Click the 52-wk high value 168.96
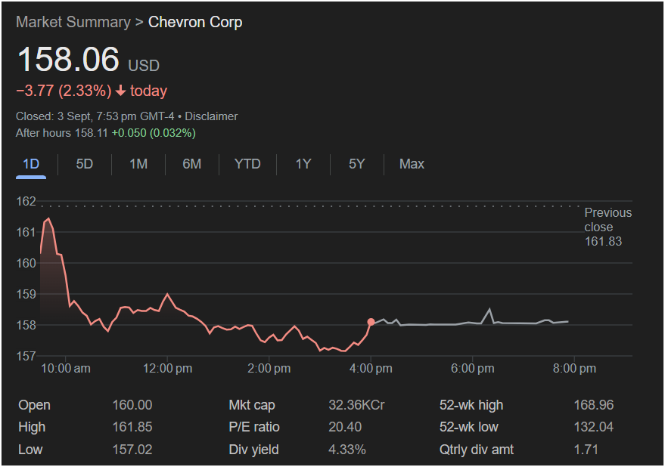 (594, 405)
